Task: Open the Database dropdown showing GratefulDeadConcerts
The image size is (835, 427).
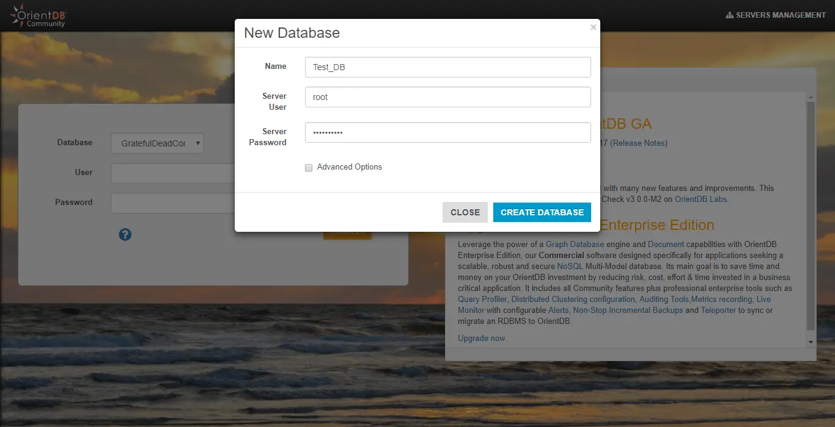Action: click(x=157, y=143)
